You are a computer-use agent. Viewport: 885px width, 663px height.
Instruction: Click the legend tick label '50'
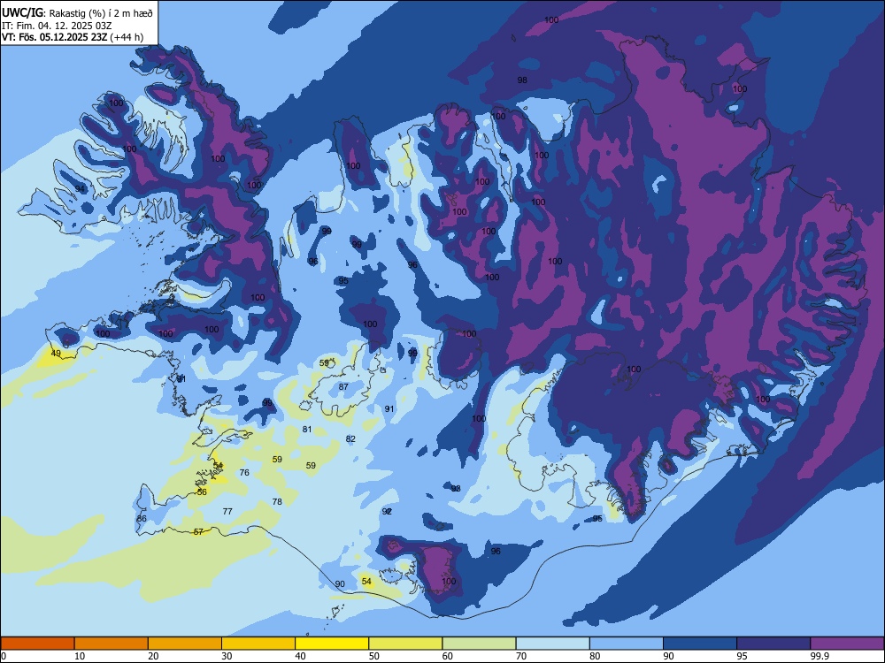[x=374, y=656]
